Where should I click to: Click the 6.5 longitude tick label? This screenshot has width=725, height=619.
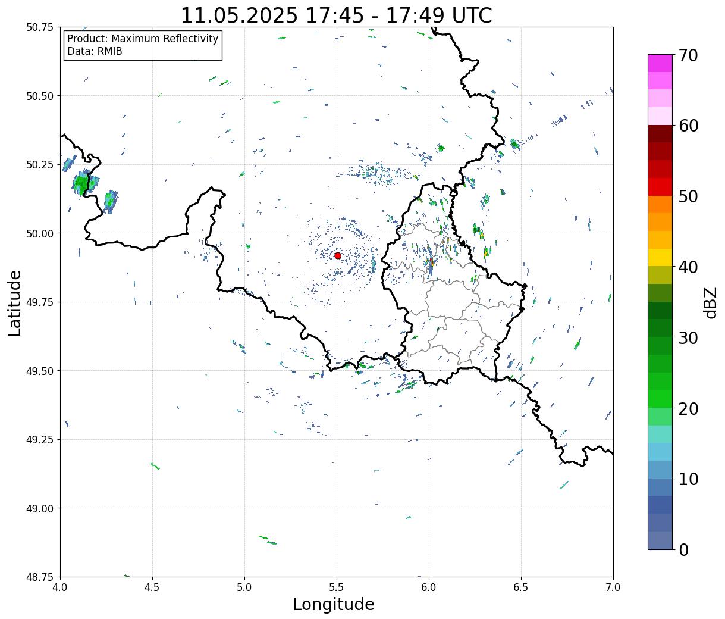pos(521,587)
